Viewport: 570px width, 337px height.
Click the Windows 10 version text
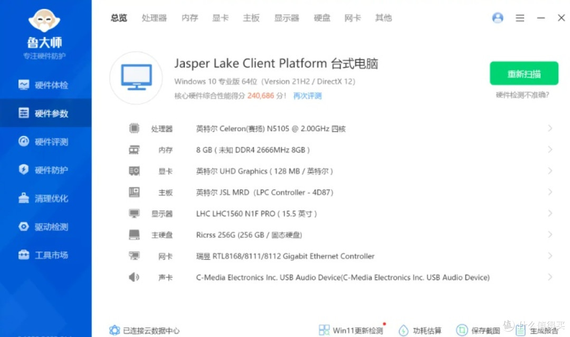(x=264, y=81)
